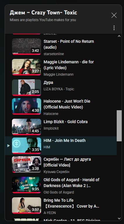The image size is (124, 224).
Task: Click HIM - Join Me In Death title
Action: click(x=64, y=140)
